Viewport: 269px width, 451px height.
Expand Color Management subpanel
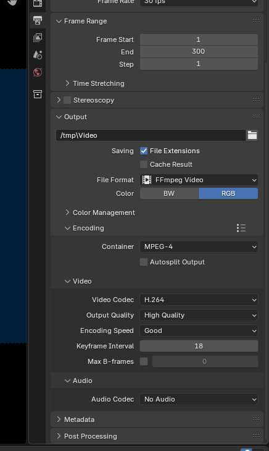(67, 213)
